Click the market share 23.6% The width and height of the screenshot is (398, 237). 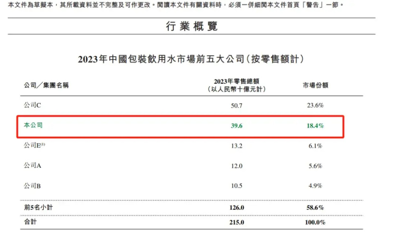[315, 105]
